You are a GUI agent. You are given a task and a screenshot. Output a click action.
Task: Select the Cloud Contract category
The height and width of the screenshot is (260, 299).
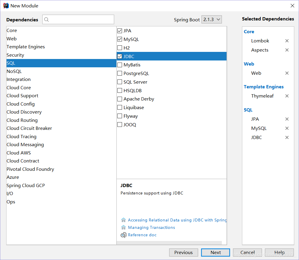tap(61, 161)
